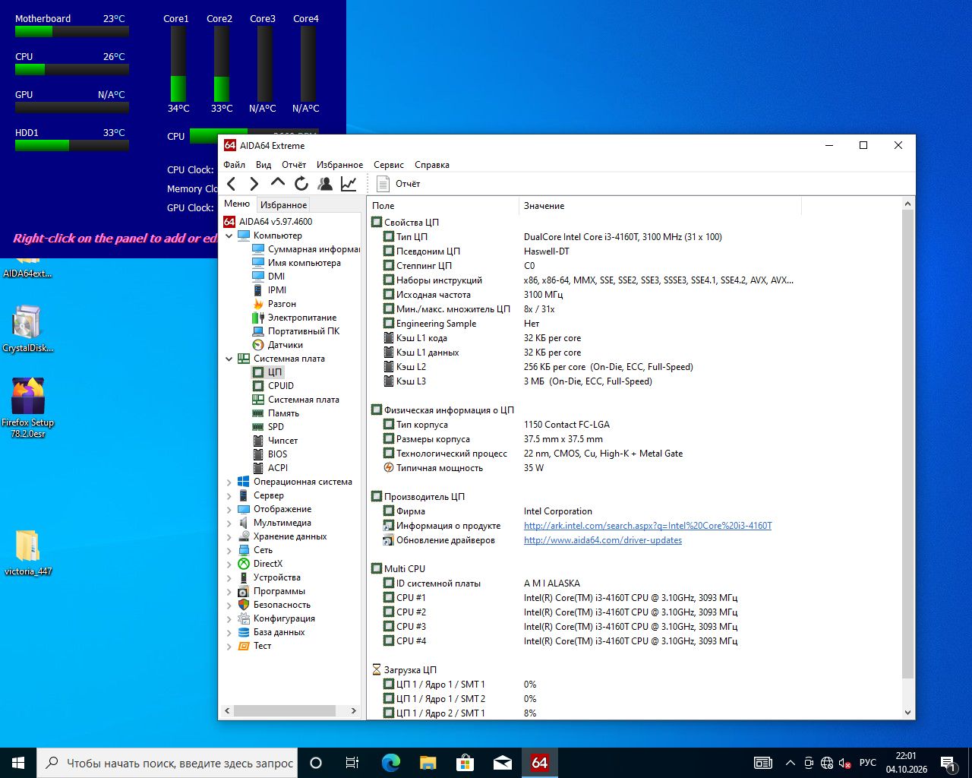Click the Значение column header
The height and width of the screenshot is (778, 972).
click(660, 206)
